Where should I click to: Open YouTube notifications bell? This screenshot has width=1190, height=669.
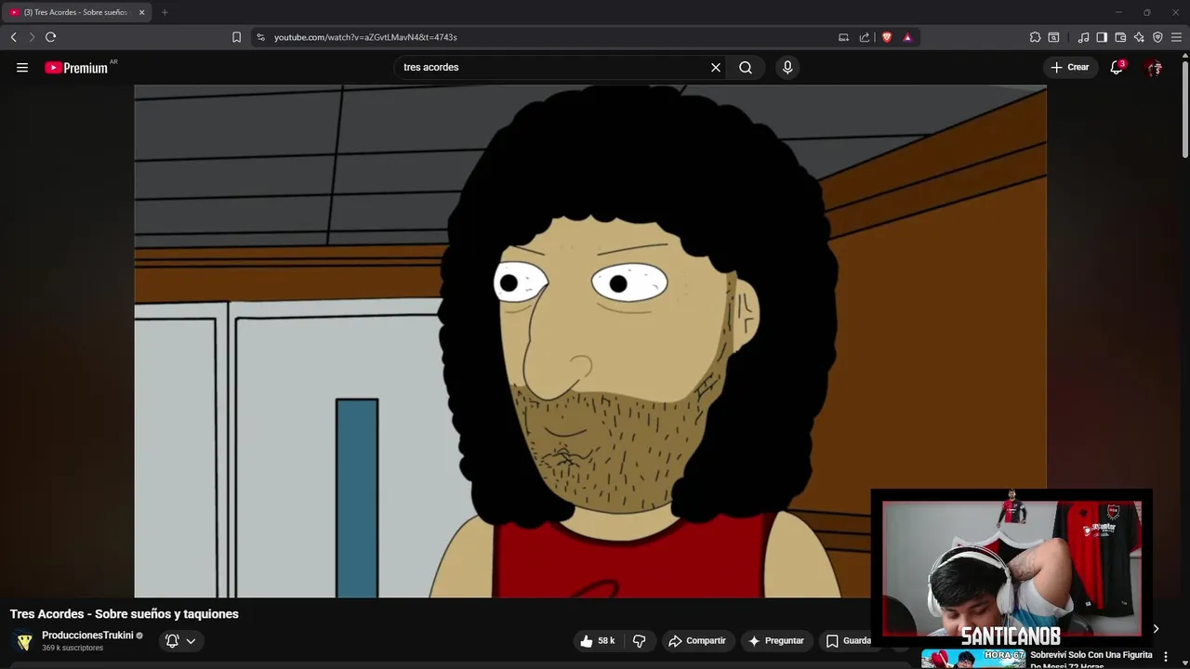pyautogui.click(x=1117, y=67)
